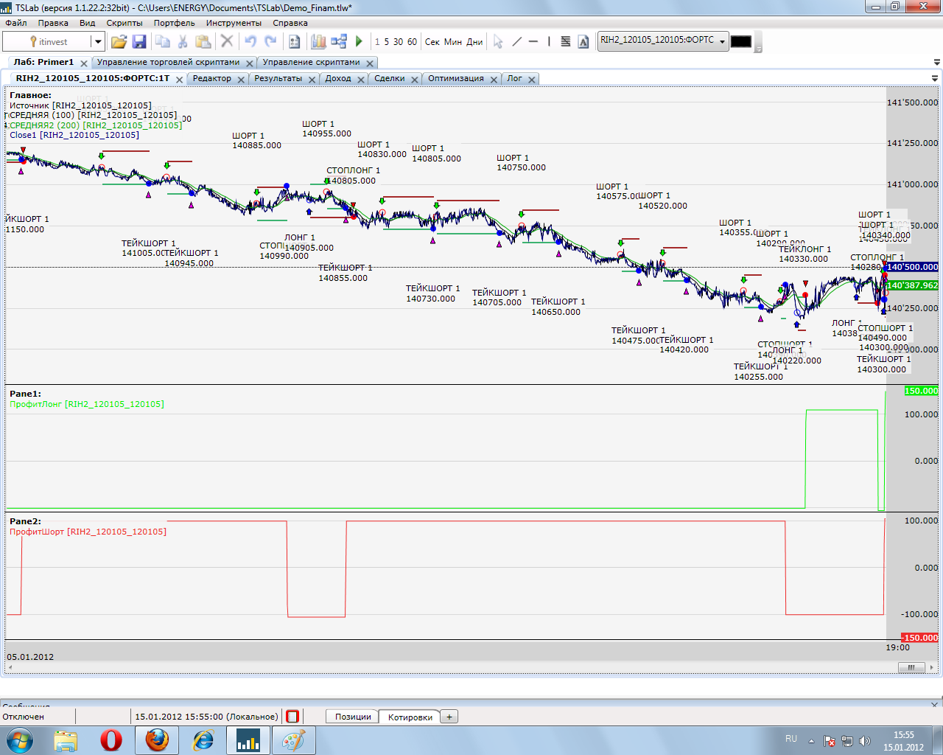Select the text annotation tool icon
The width and height of the screenshot is (943, 755).
[583, 41]
